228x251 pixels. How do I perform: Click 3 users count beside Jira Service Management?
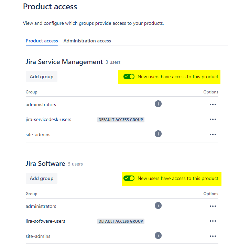pyautogui.click(x=113, y=62)
